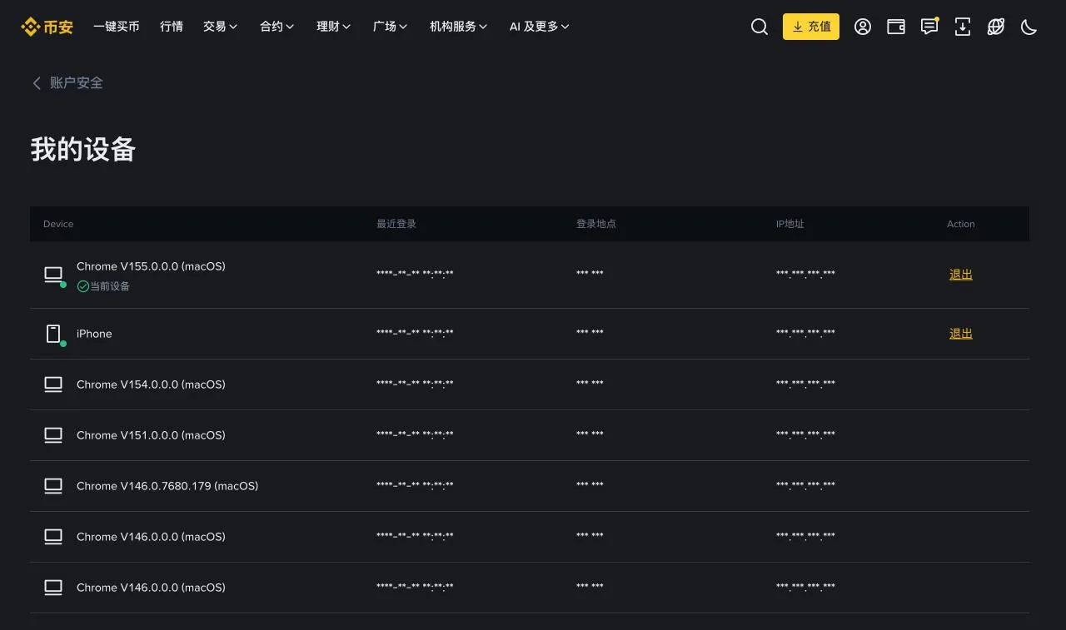This screenshot has width=1066, height=630.
Task: Open the user profile icon
Action: point(863,27)
